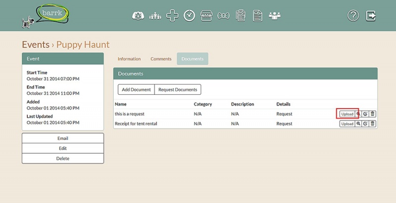Click the Email event button
The width and height of the screenshot is (396, 203).
coord(63,138)
